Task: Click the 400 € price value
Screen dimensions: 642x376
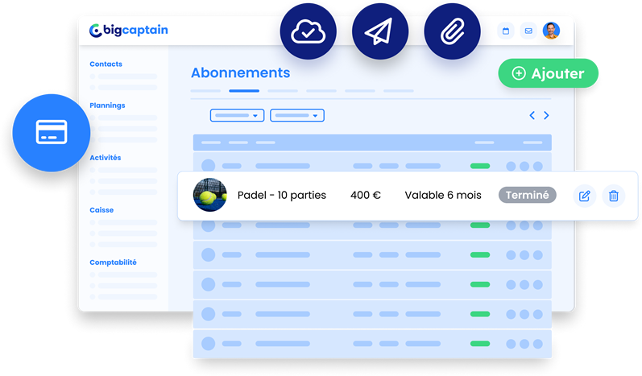Action: pos(366,195)
